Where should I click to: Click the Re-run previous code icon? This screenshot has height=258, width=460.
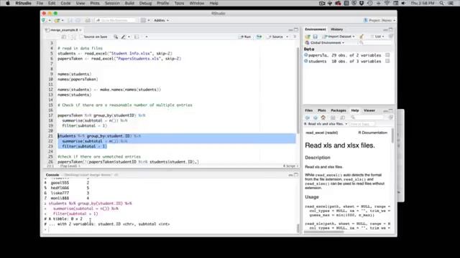point(259,37)
